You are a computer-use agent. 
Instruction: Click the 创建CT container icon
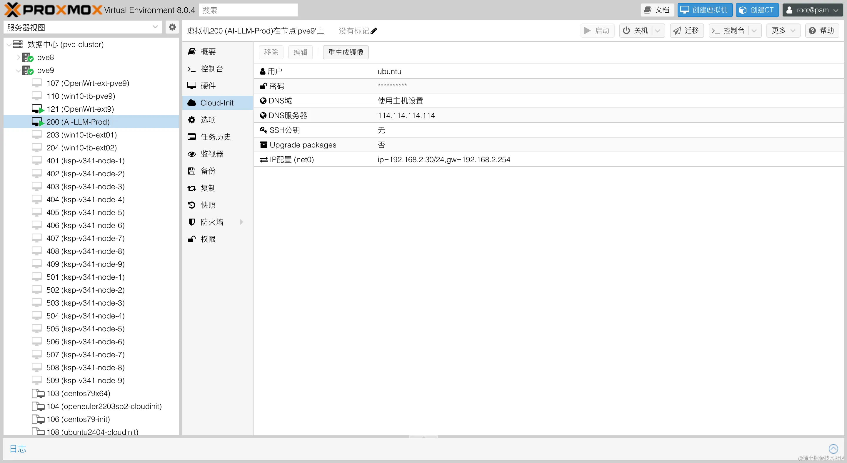[x=742, y=10]
